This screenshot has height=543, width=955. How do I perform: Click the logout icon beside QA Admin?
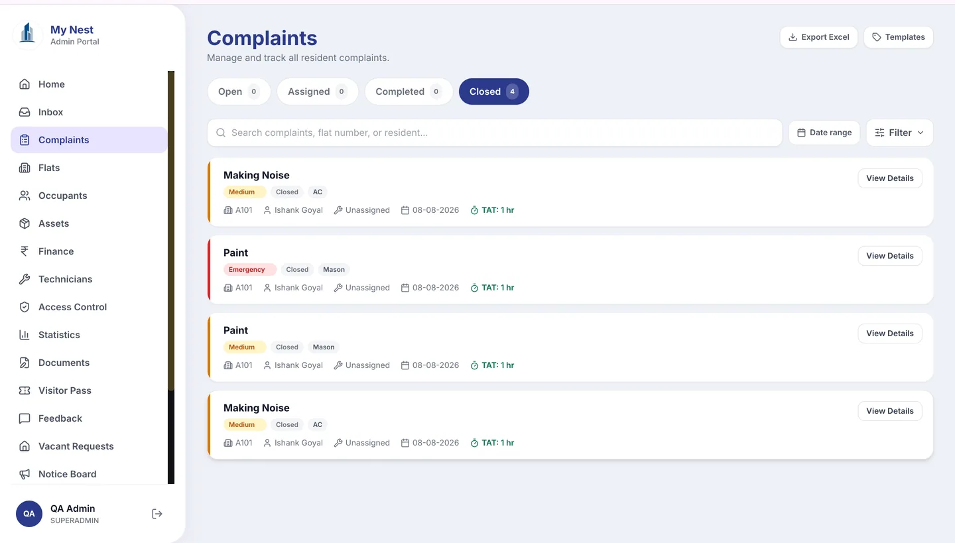pos(157,514)
